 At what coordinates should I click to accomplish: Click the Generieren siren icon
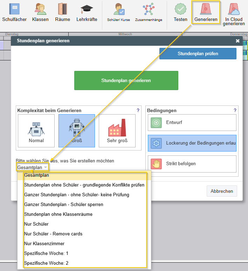206,9
